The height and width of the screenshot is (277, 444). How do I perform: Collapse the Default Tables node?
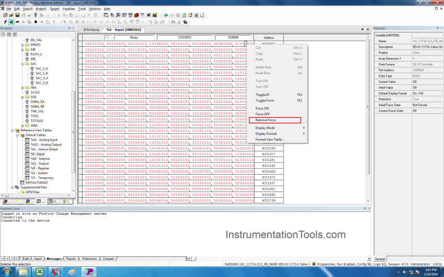[17, 135]
